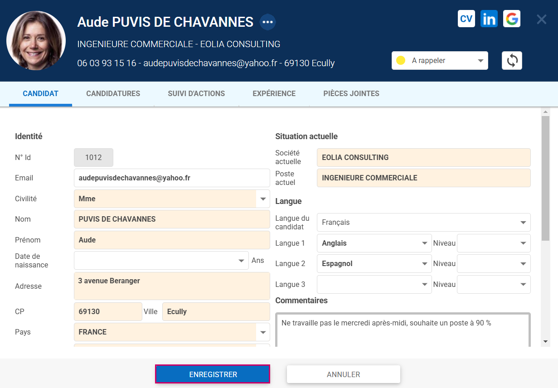This screenshot has width=558, height=388.
Task: Open the Pays dropdown showing FRANCE
Action: tap(262, 332)
